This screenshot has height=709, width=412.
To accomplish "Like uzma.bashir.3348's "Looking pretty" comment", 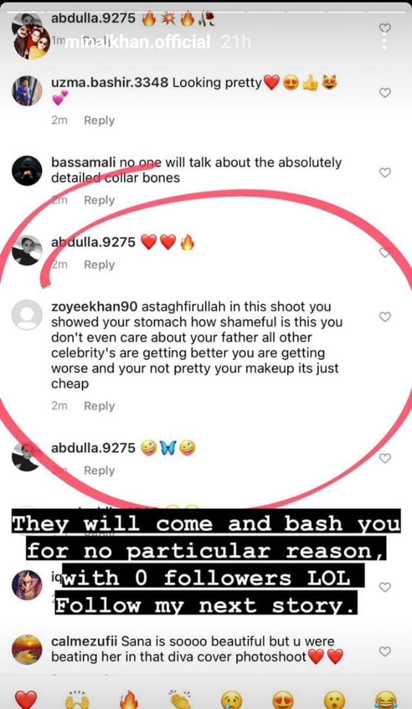I will (385, 92).
